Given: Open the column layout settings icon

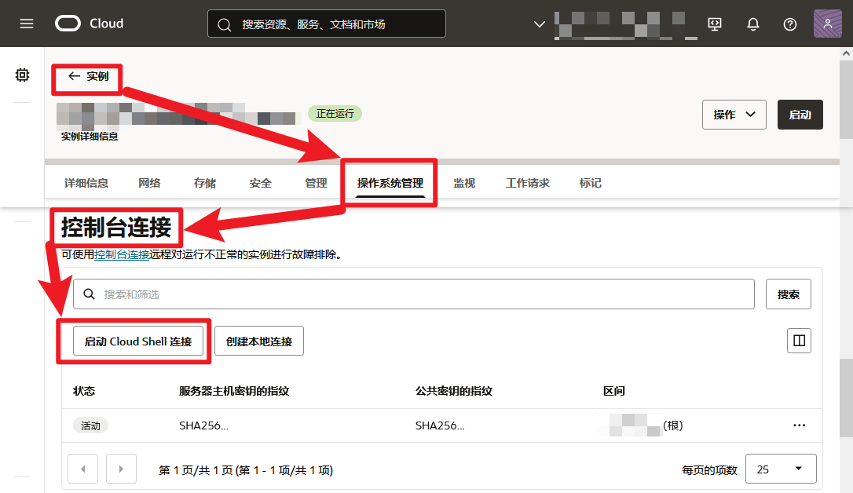Looking at the screenshot, I should [799, 341].
